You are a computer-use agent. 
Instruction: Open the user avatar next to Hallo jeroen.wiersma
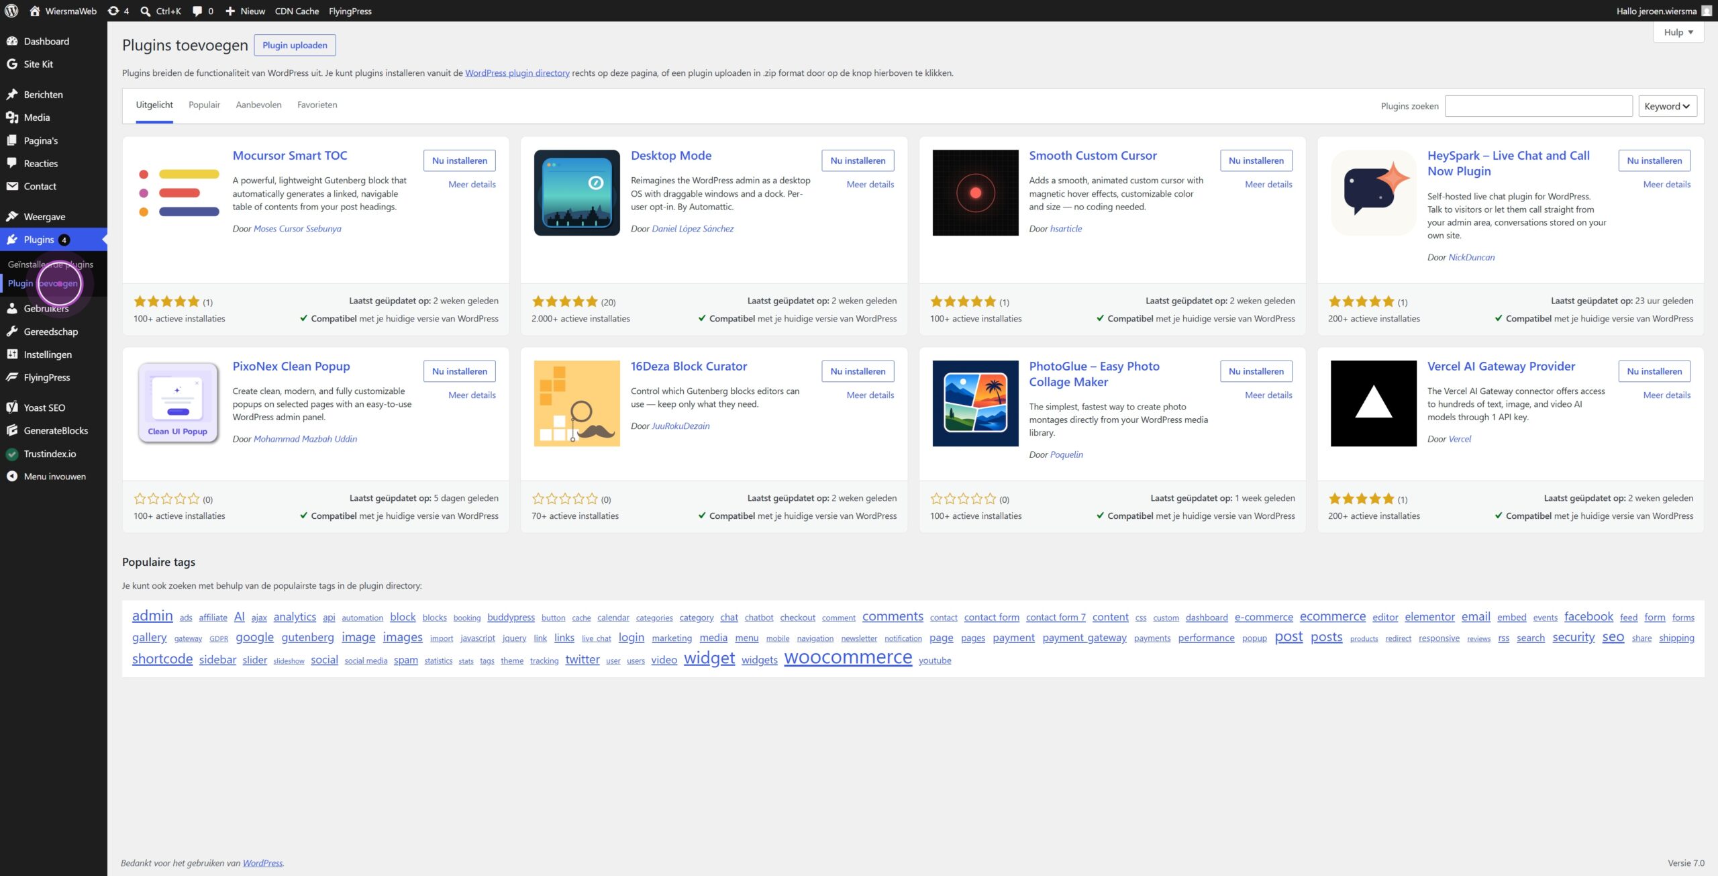(1707, 11)
